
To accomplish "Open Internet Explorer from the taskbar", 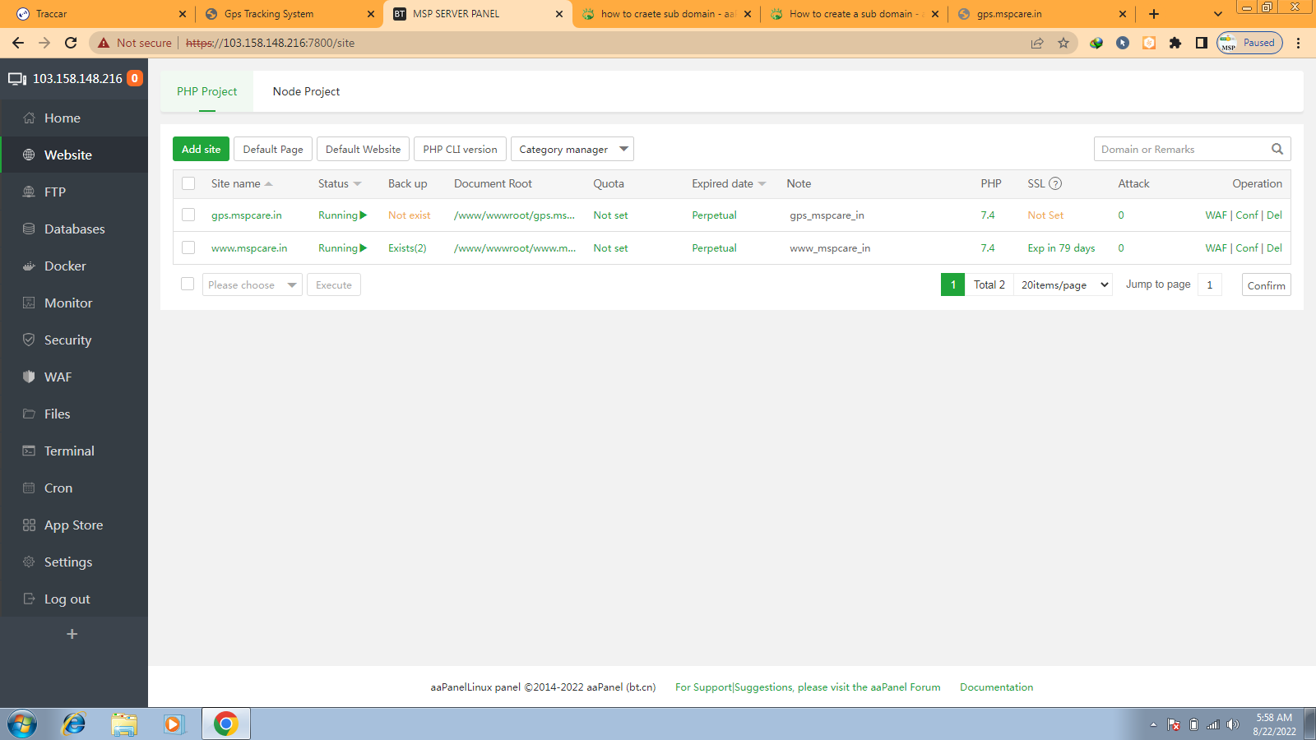I will pos(74,724).
